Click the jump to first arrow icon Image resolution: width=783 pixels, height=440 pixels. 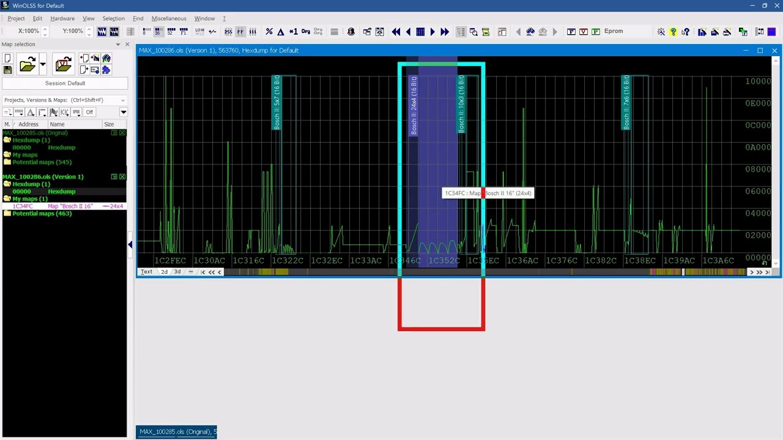point(396,32)
